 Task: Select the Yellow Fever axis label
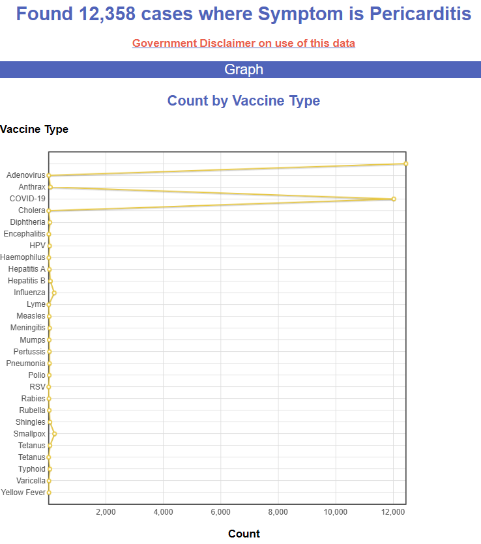(23, 493)
